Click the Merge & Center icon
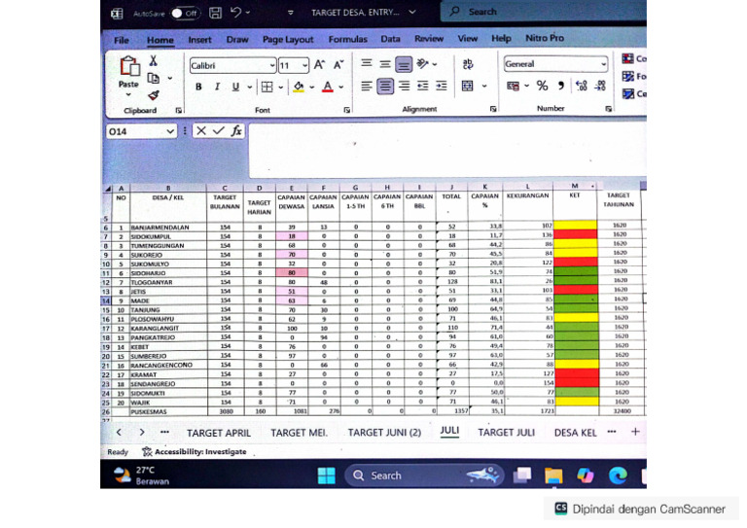747x528 pixels. (468, 86)
